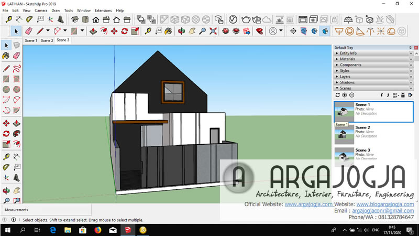Click the Zoom Extents tool in top toolbar

(213, 31)
